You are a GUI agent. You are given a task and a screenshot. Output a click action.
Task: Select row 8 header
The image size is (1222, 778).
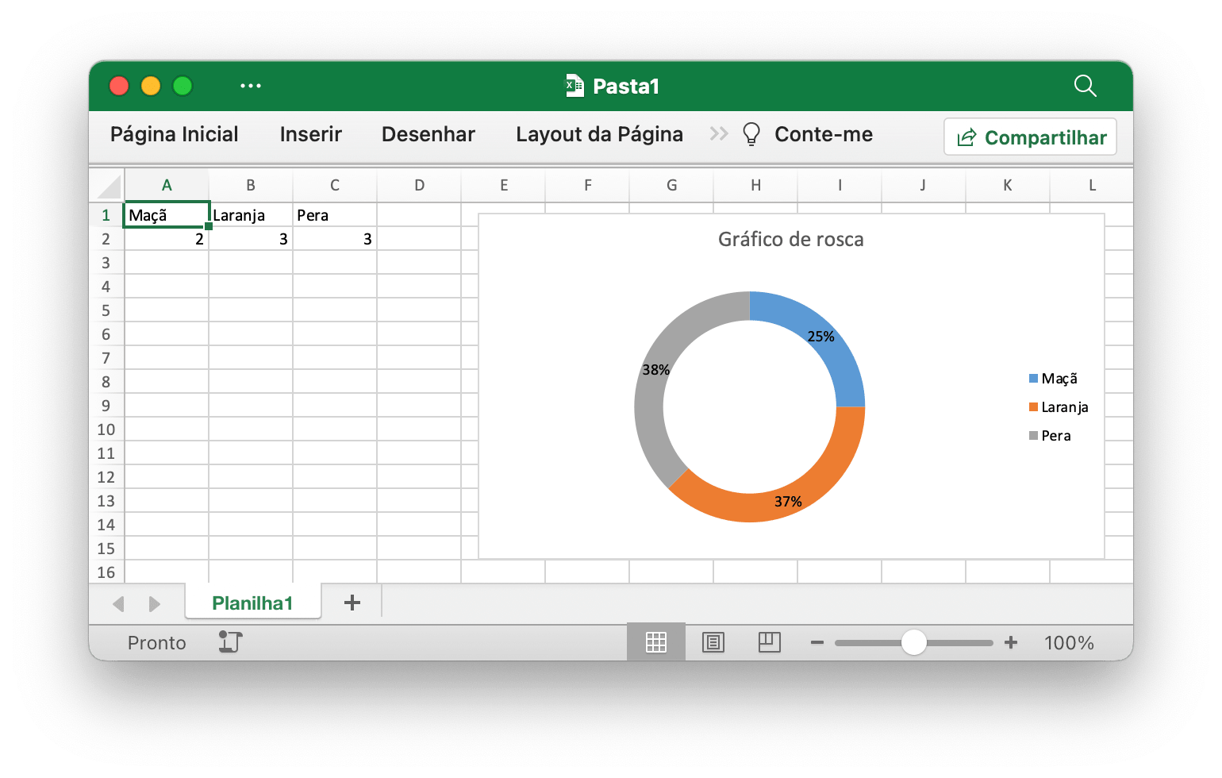(106, 382)
